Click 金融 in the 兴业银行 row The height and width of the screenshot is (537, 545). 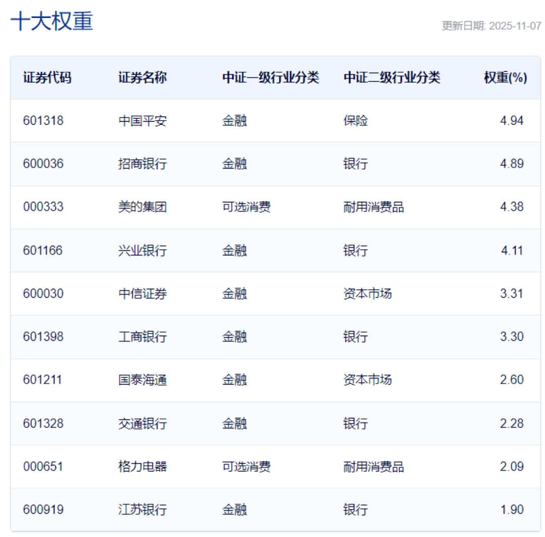pos(235,251)
